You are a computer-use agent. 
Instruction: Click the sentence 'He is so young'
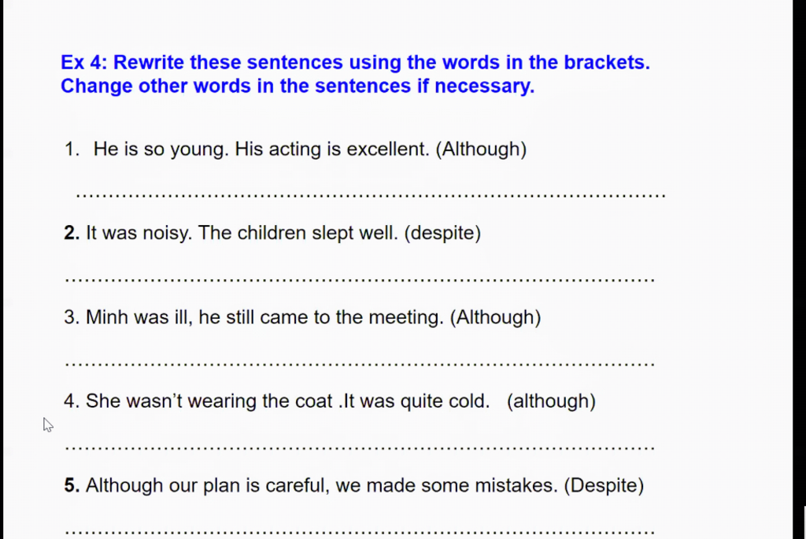[161, 150]
